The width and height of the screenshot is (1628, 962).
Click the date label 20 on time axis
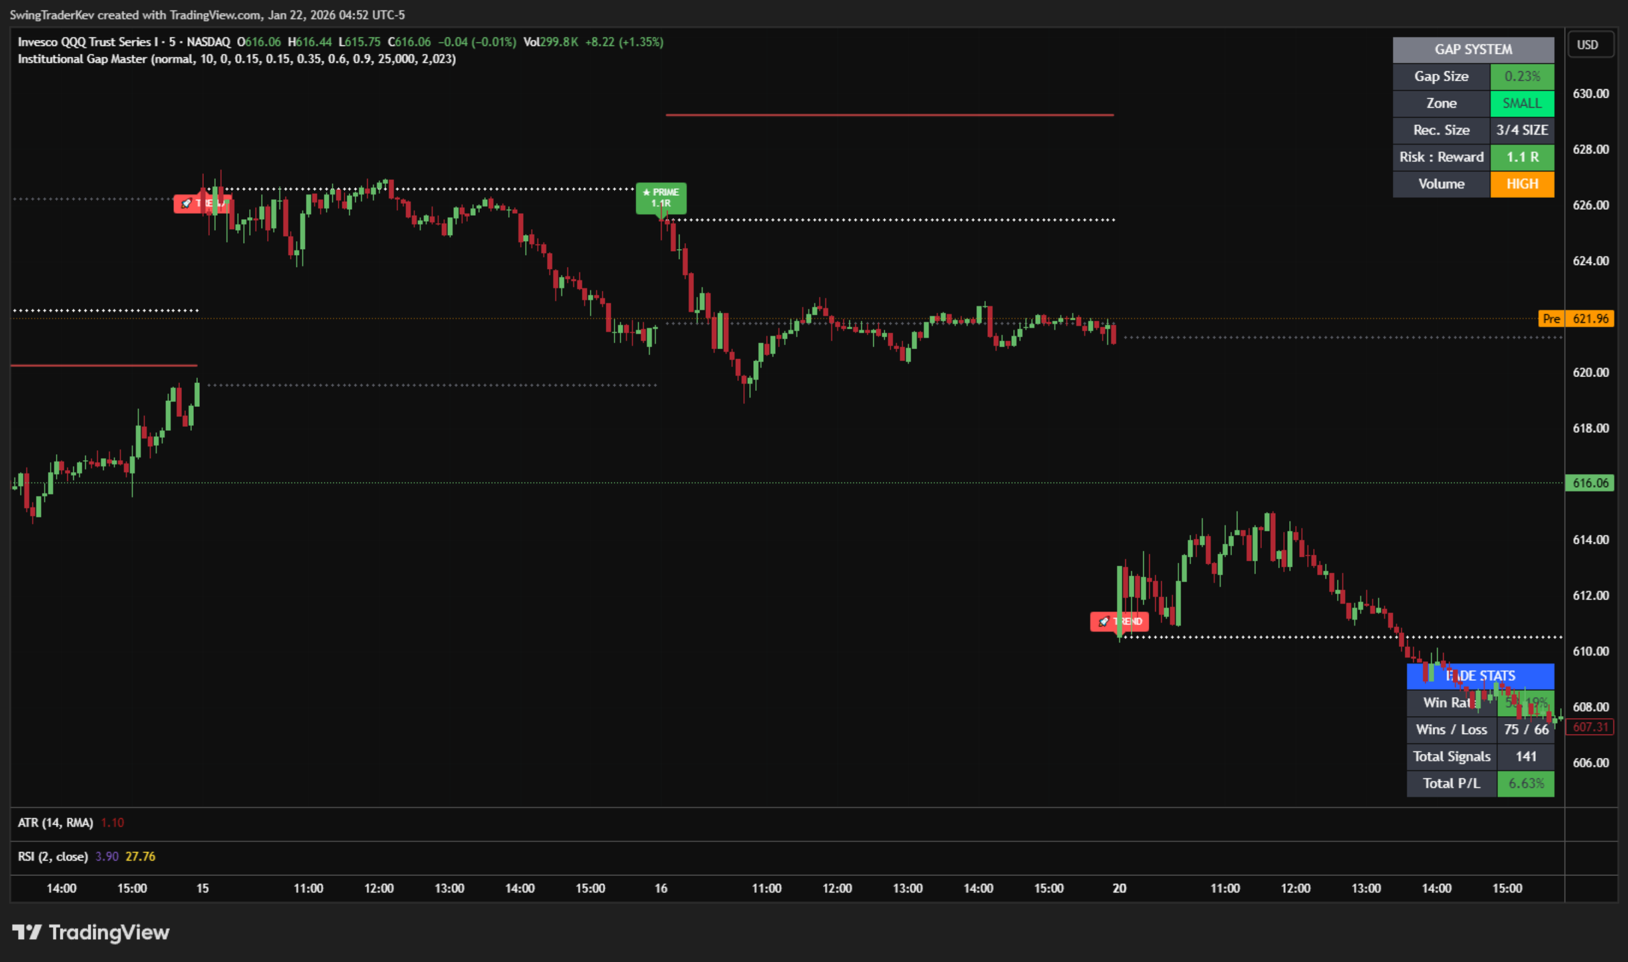[x=1119, y=889]
